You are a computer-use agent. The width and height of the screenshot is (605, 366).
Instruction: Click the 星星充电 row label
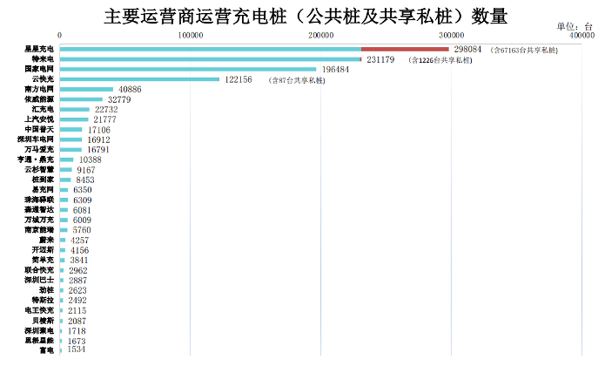39,49
